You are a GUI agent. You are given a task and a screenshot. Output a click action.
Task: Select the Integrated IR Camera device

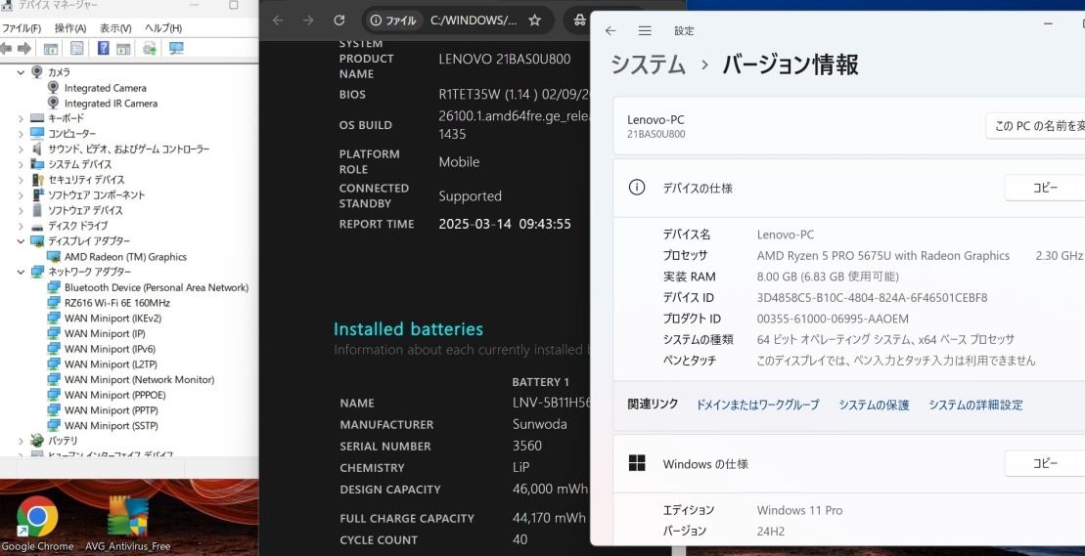[x=111, y=103]
